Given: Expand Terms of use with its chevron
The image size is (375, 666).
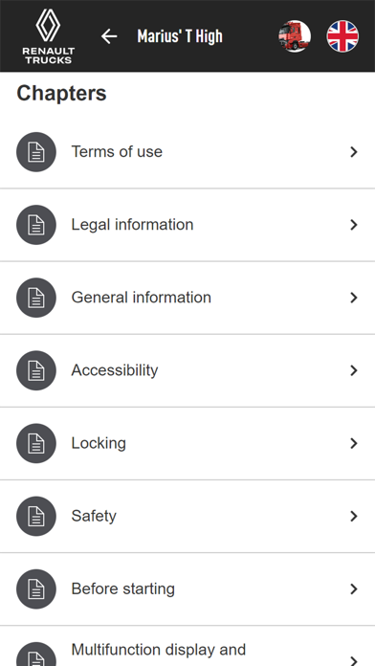Looking at the screenshot, I should point(354,152).
